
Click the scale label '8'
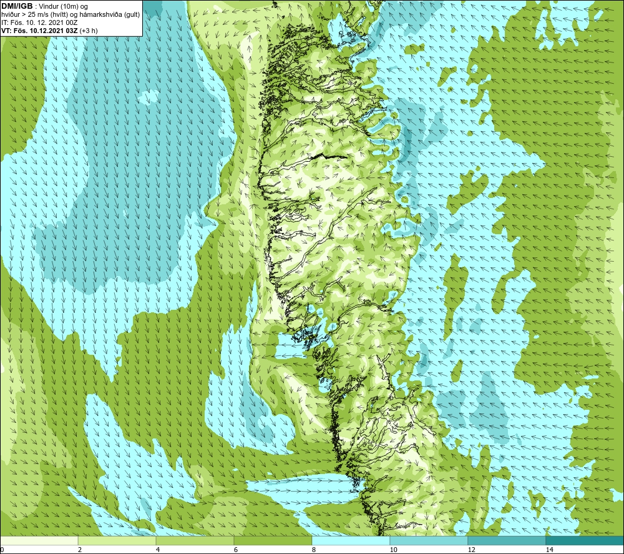point(314,550)
